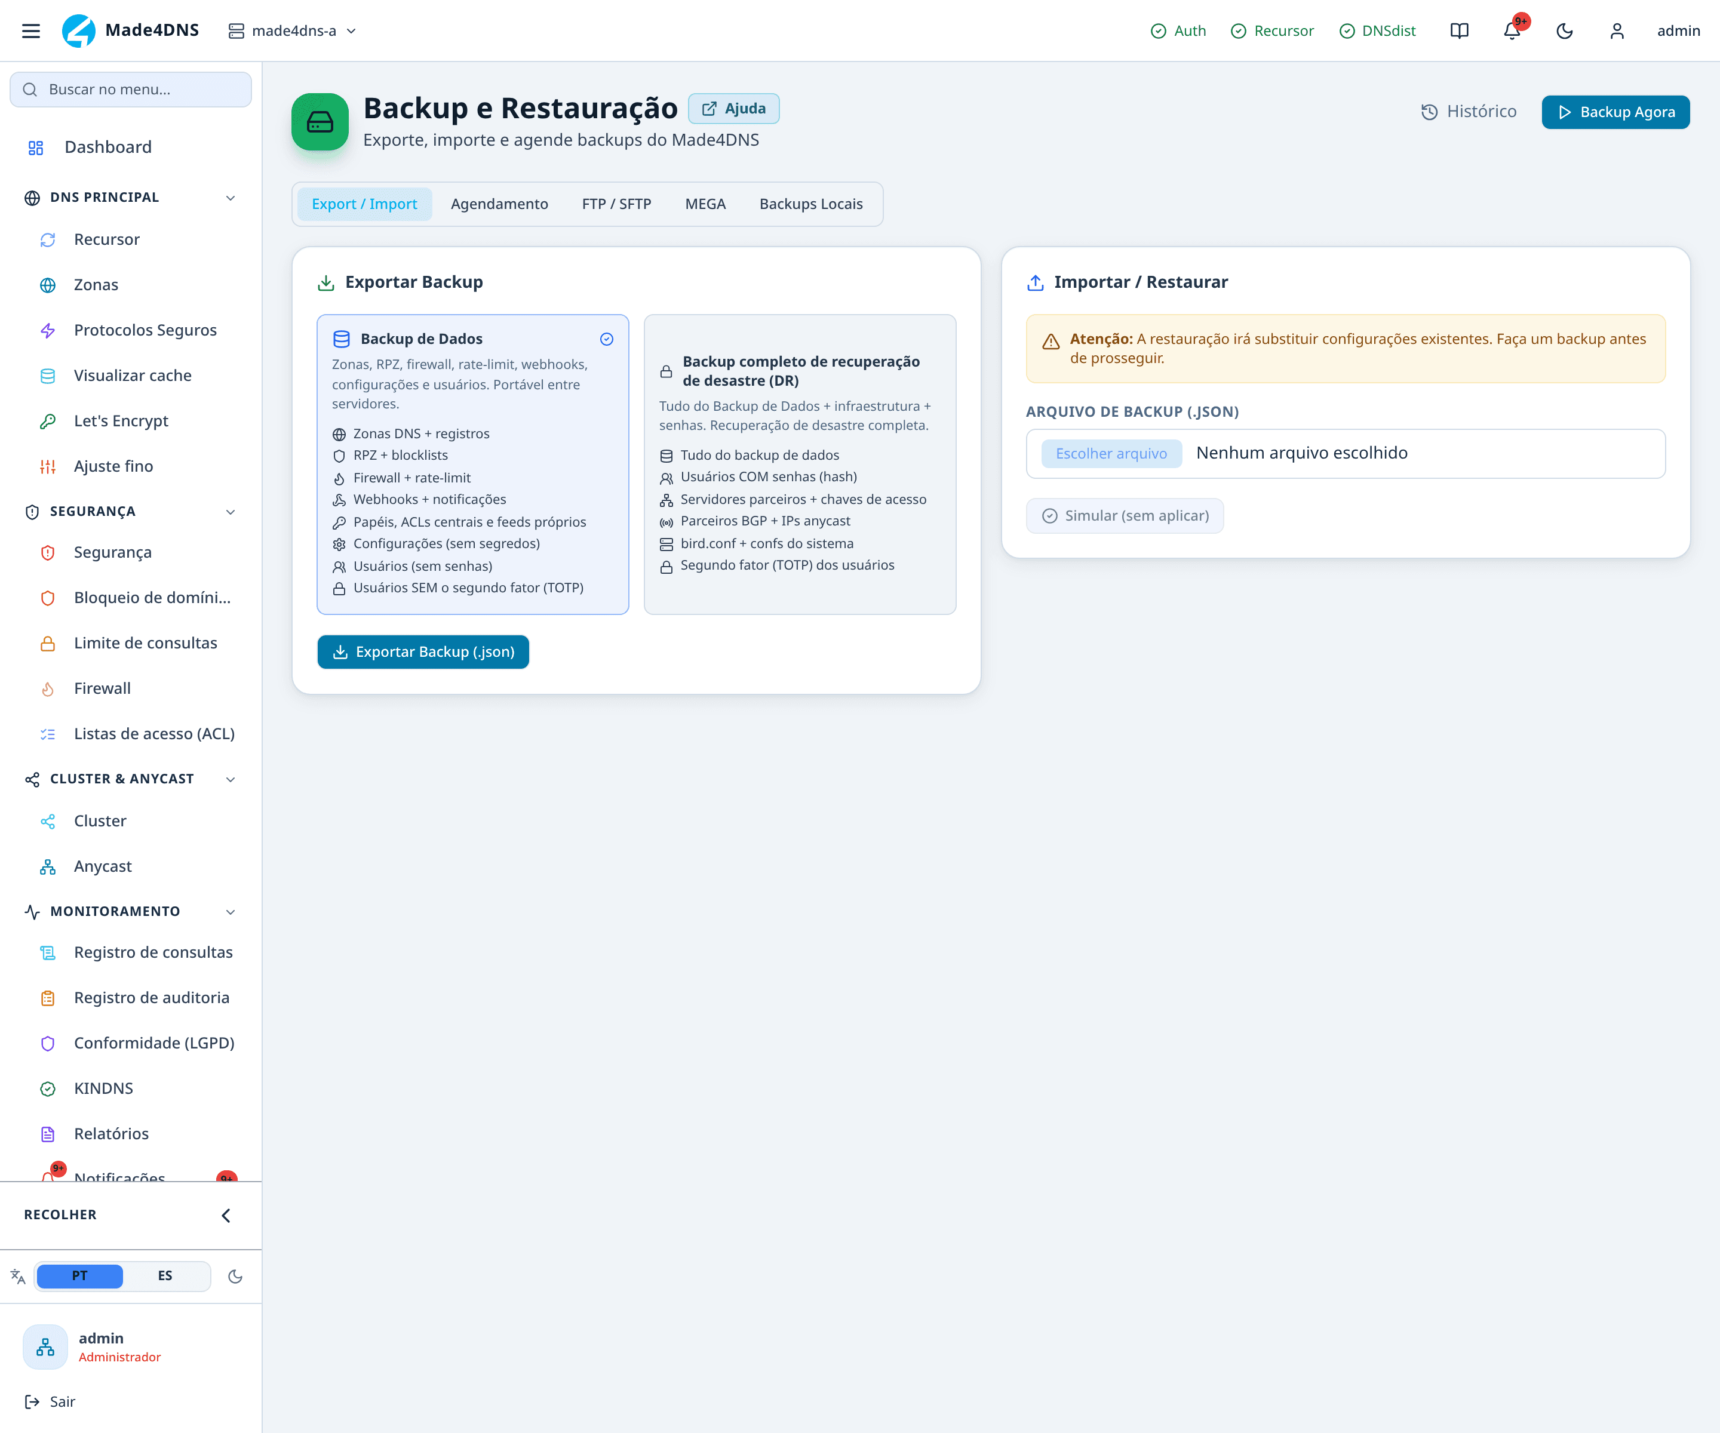Open Registro de auditoria
Image resolution: width=1720 pixels, height=1433 pixels.
click(x=131, y=998)
